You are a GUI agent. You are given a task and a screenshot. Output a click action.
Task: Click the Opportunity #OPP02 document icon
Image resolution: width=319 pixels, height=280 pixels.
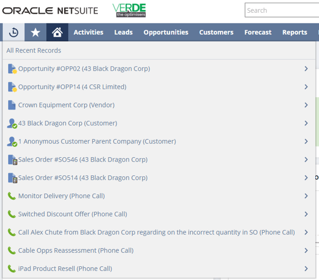click(12, 69)
